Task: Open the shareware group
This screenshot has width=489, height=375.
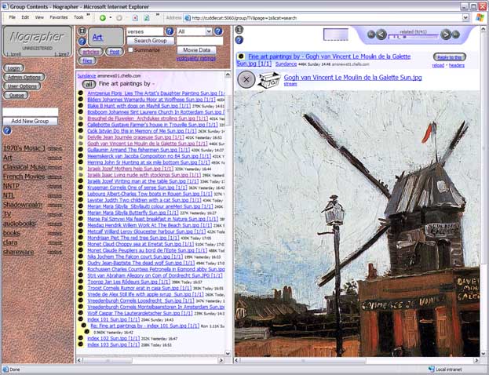Action: point(18,252)
